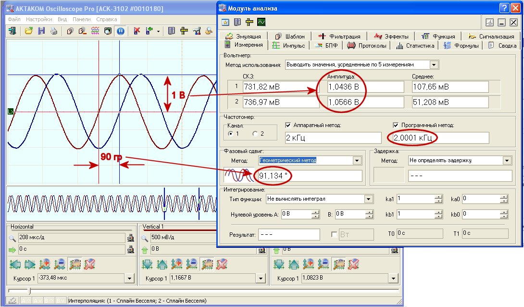This screenshot has width=524, height=307.
Task: Open the Тип функции integration dropdown
Action: pyautogui.click(x=368, y=199)
